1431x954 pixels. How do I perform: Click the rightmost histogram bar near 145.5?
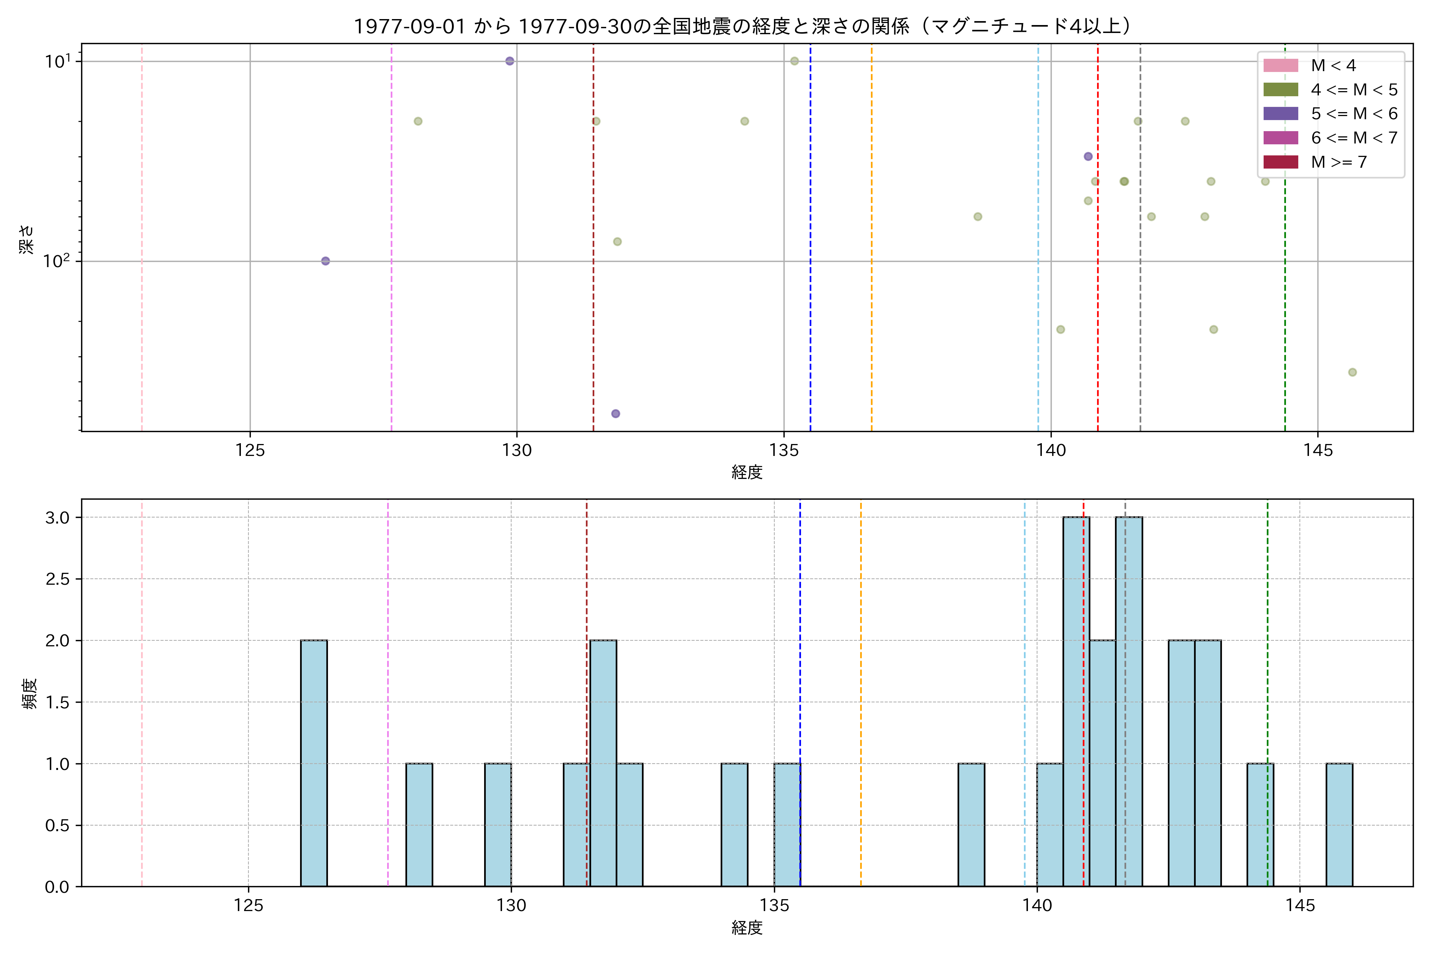click(1339, 824)
